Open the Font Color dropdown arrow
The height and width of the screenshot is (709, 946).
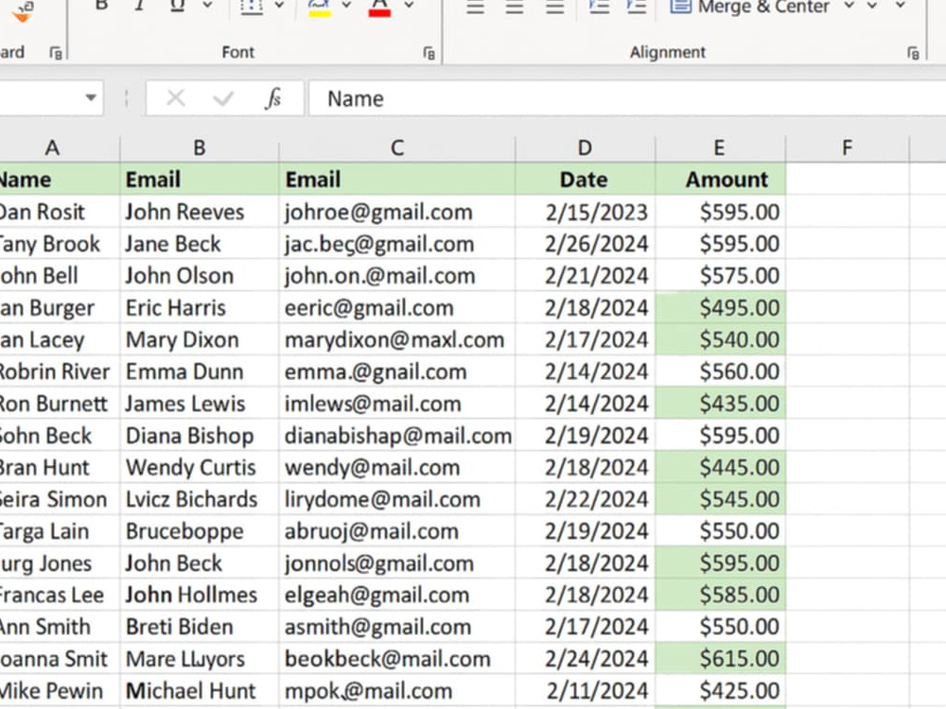tap(409, 6)
